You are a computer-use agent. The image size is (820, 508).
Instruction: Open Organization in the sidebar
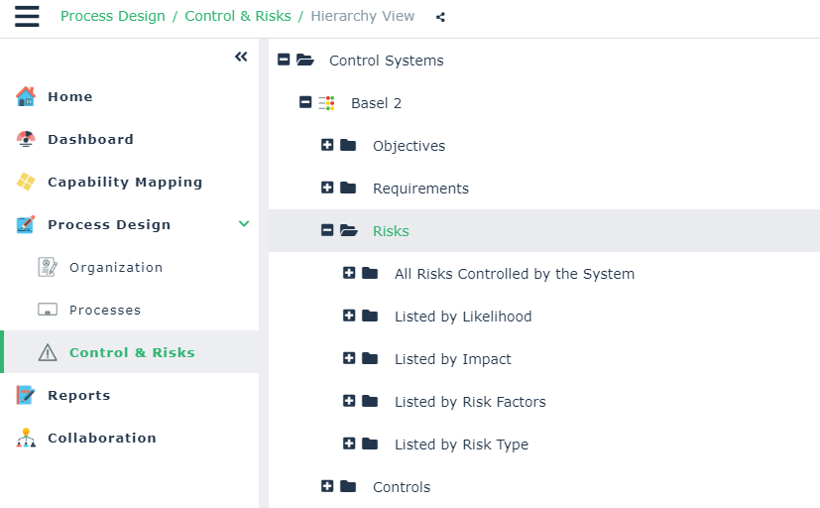tap(115, 268)
